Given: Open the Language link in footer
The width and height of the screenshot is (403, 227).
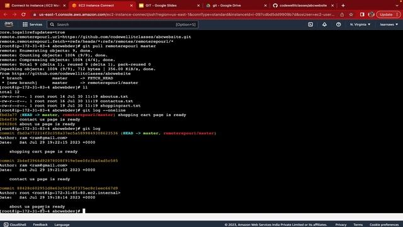Looking at the screenshot, I should click(x=62, y=224).
